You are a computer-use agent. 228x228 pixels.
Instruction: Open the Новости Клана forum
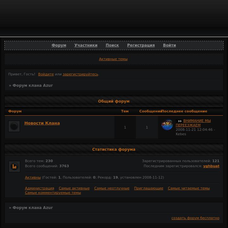click(x=42, y=123)
